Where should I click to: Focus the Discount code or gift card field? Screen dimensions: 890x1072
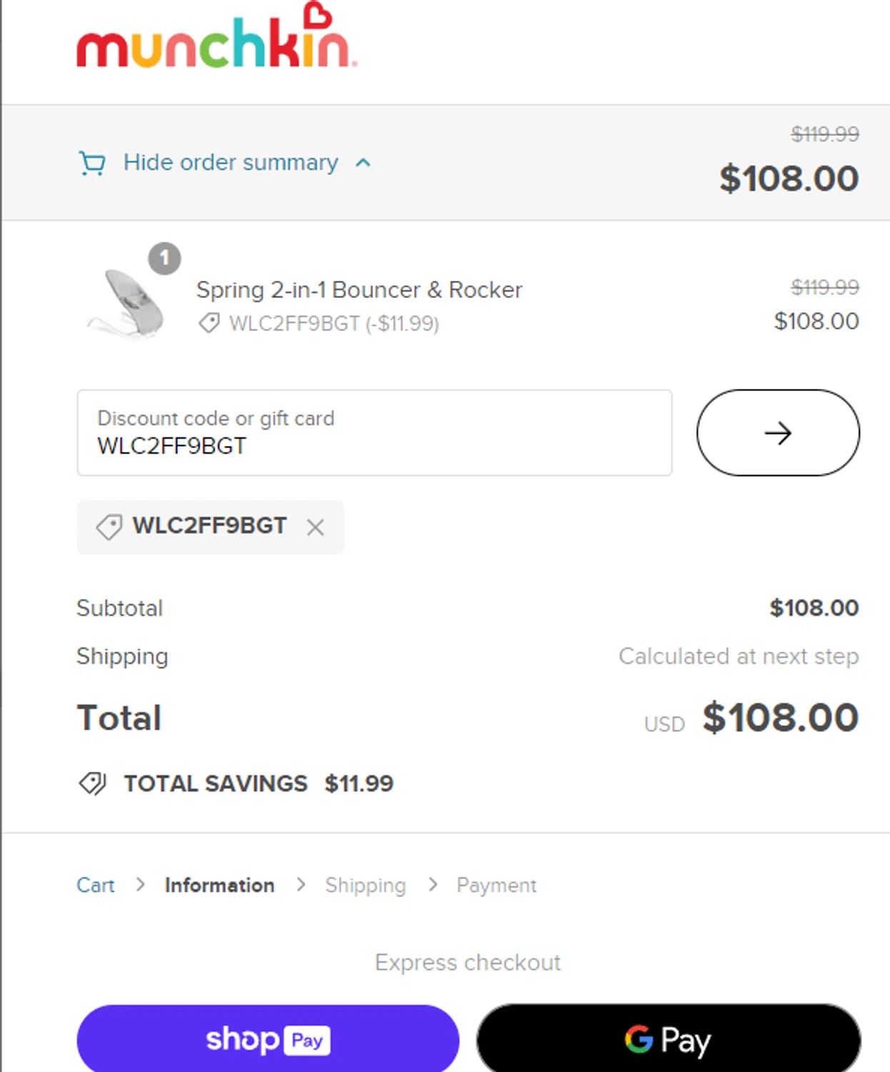tap(374, 433)
